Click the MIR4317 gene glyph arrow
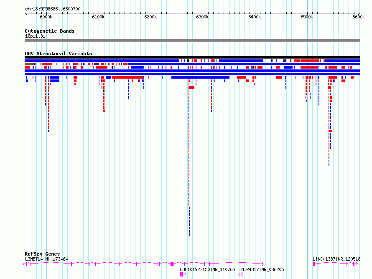 [240, 274]
